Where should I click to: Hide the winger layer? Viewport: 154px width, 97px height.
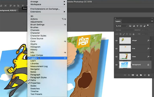tap(117, 41)
